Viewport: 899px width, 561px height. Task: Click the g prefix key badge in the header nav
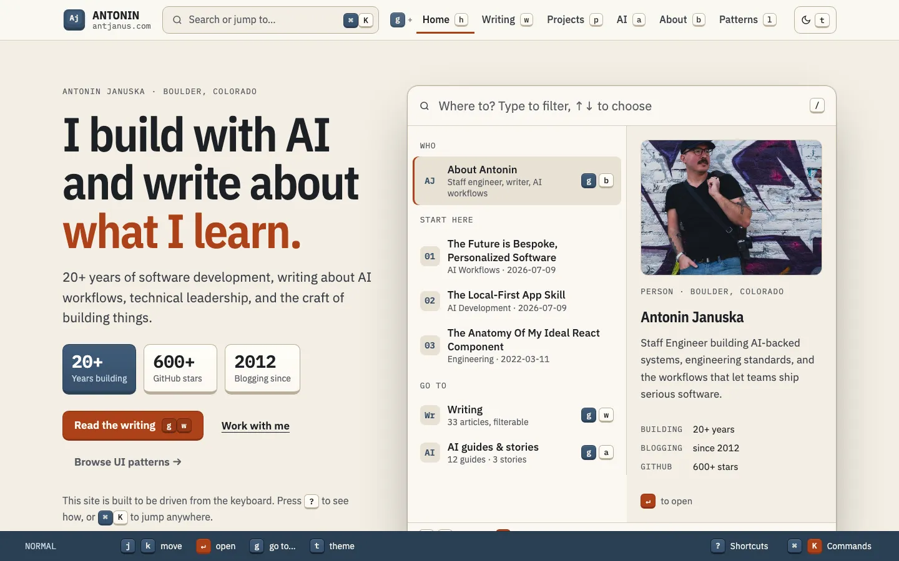pyautogui.click(x=398, y=20)
